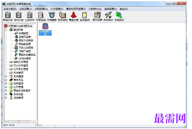
Task: Open the 等级任务 toolbar icon
Action: [8, 17]
